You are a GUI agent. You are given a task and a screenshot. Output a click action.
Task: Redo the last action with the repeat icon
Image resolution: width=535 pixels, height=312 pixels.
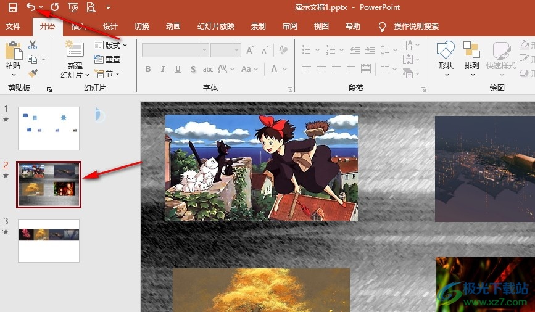click(x=54, y=7)
